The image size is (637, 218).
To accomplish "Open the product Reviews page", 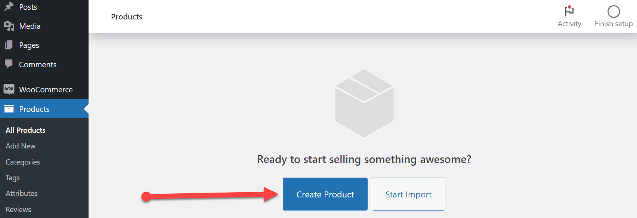I will pyautogui.click(x=18, y=209).
